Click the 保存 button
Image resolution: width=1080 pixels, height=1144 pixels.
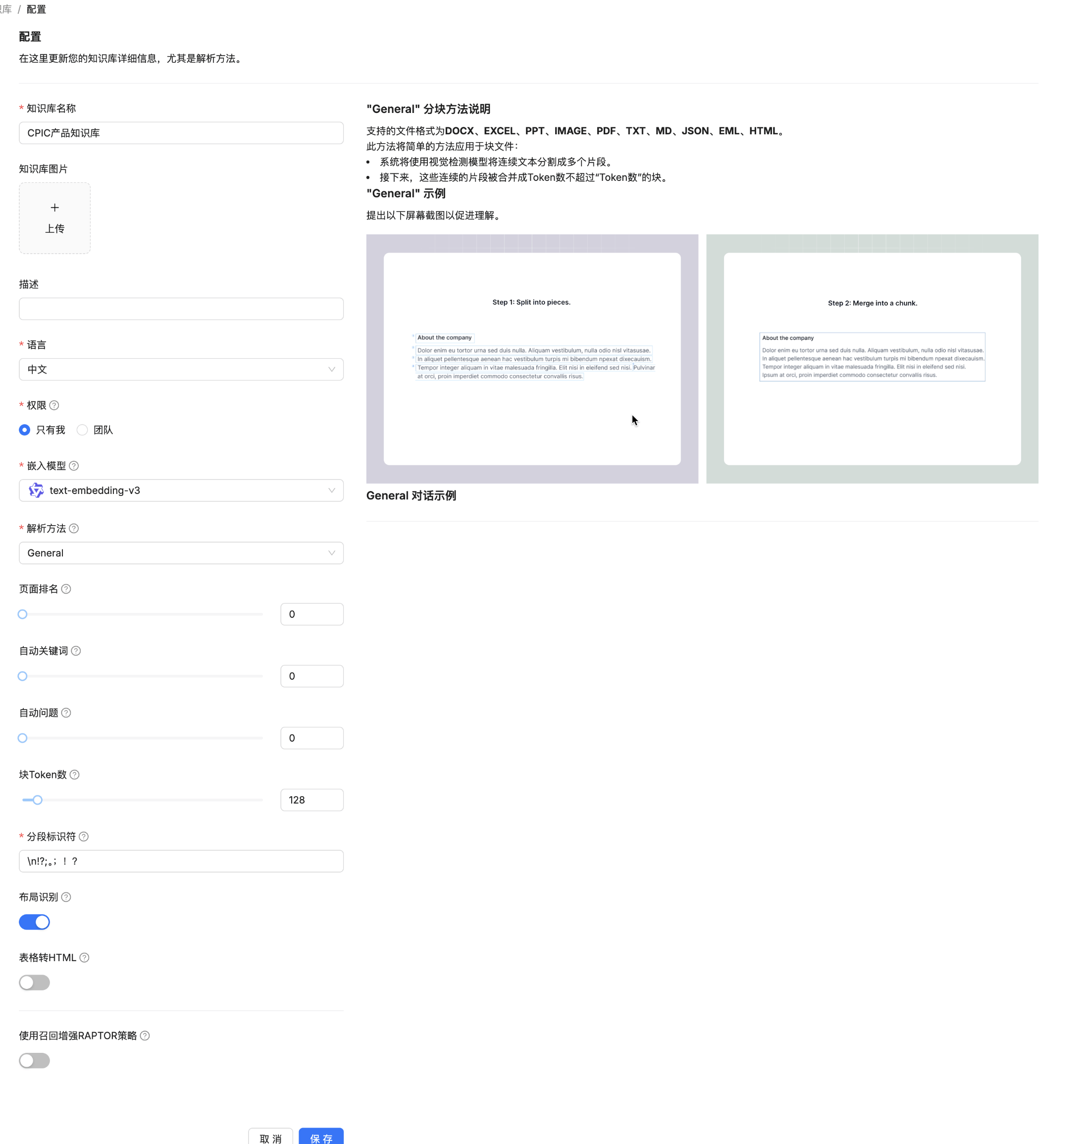pyautogui.click(x=321, y=1137)
